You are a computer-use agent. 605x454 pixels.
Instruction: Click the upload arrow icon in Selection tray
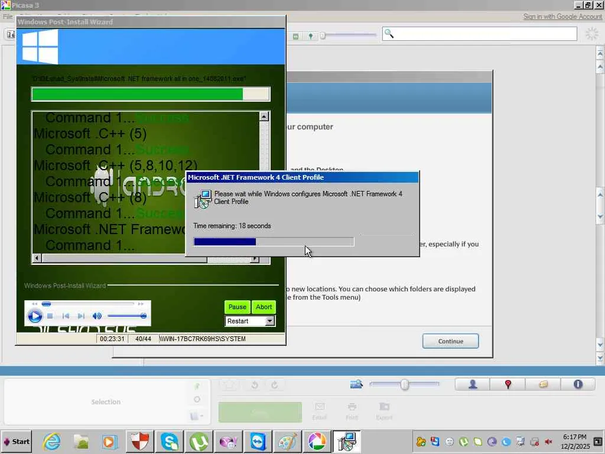click(x=197, y=386)
